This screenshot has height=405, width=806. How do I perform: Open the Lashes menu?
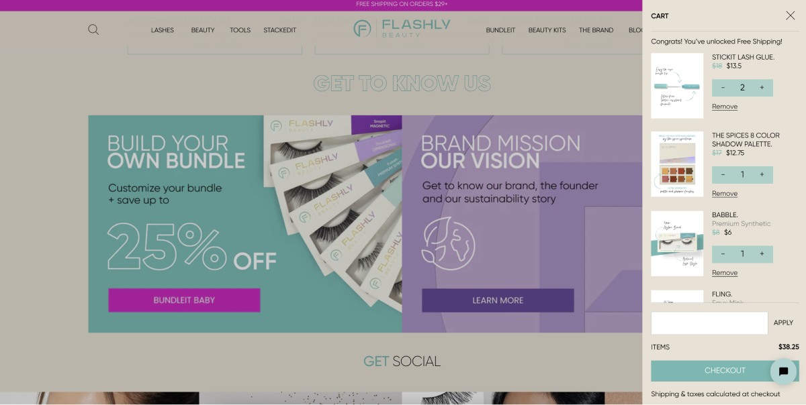pos(163,30)
